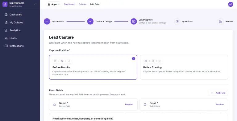Click the Apps grid icon
Screen dimensions: 237x121
[49, 4]
